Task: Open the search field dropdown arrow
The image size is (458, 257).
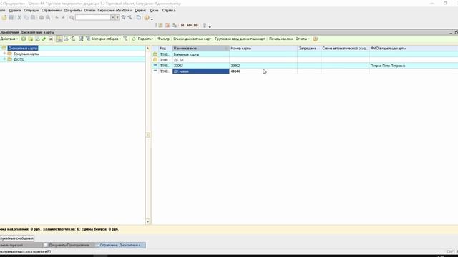Action: 113,17
